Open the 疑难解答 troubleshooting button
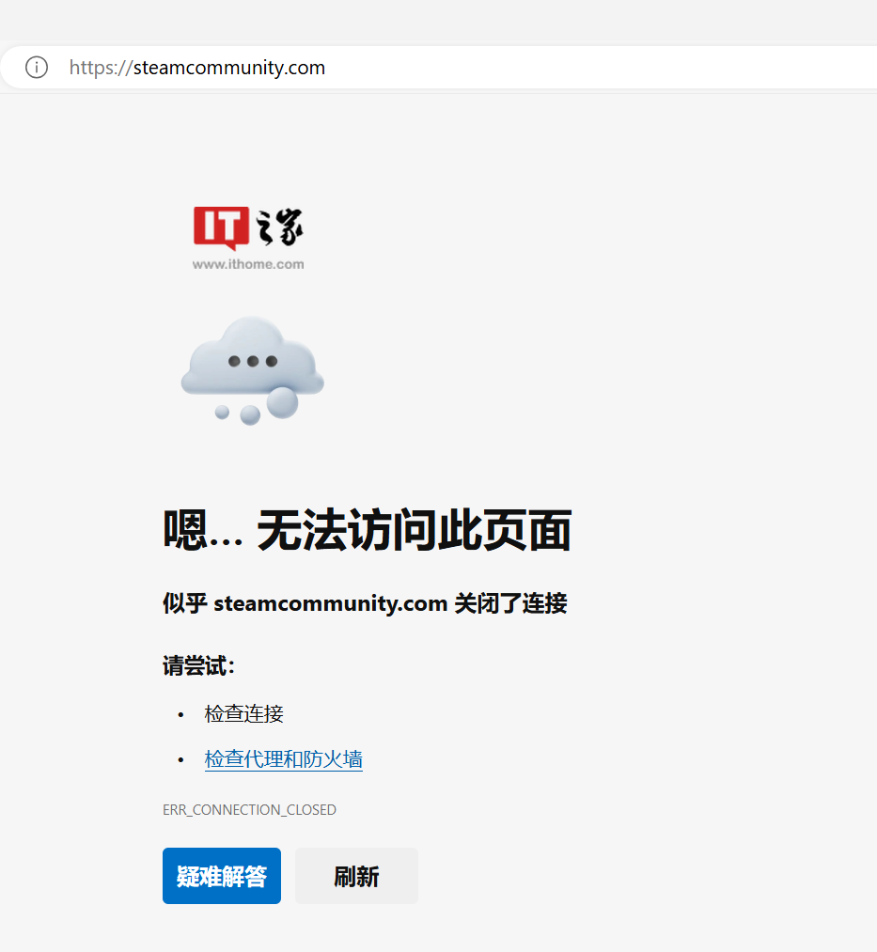 [222, 876]
